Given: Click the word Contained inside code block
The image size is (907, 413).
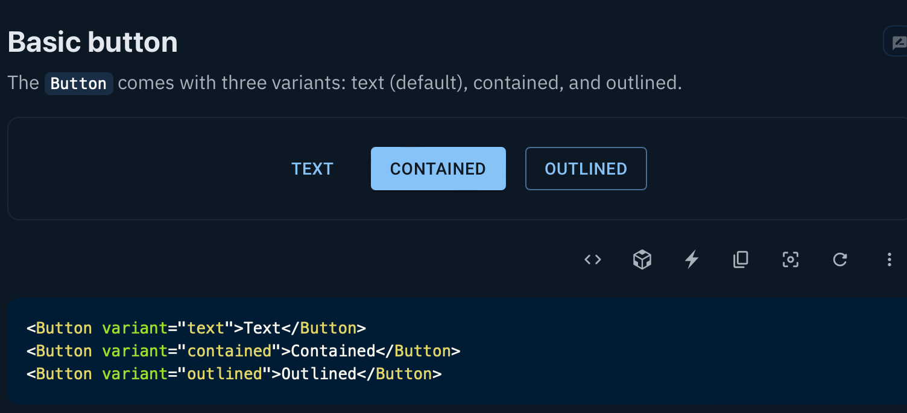Looking at the screenshot, I should click(333, 351).
